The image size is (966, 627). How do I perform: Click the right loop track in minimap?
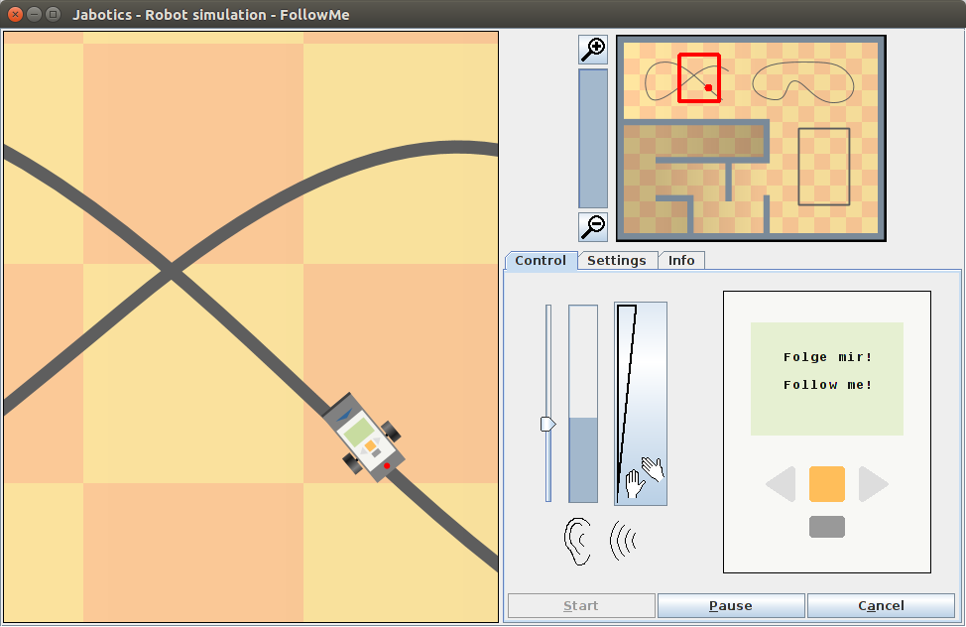point(802,82)
